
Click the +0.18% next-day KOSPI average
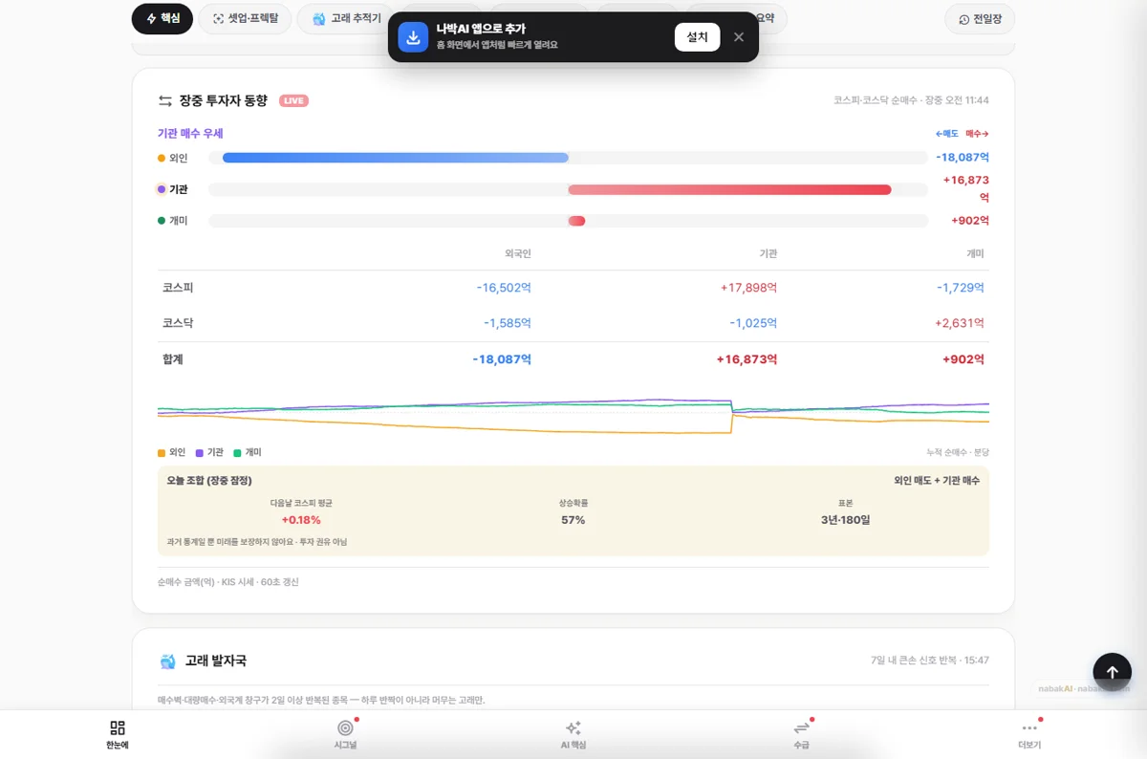[301, 520]
